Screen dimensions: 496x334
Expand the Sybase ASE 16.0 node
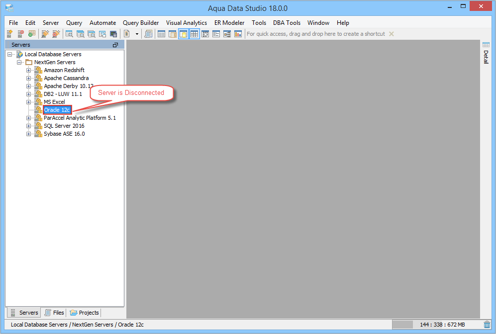pyautogui.click(x=28, y=134)
